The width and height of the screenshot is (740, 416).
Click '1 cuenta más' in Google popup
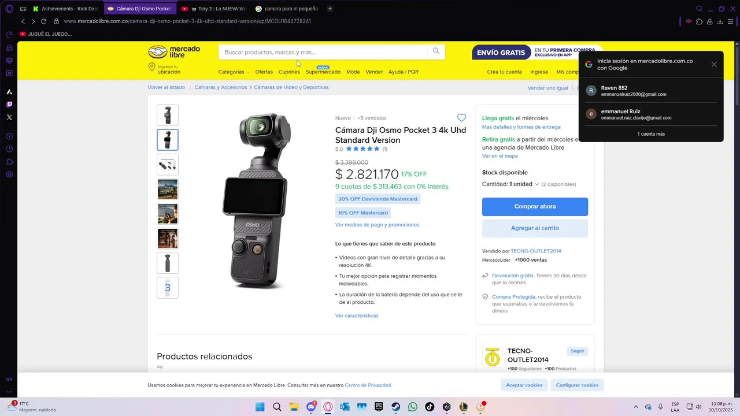pos(651,134)
